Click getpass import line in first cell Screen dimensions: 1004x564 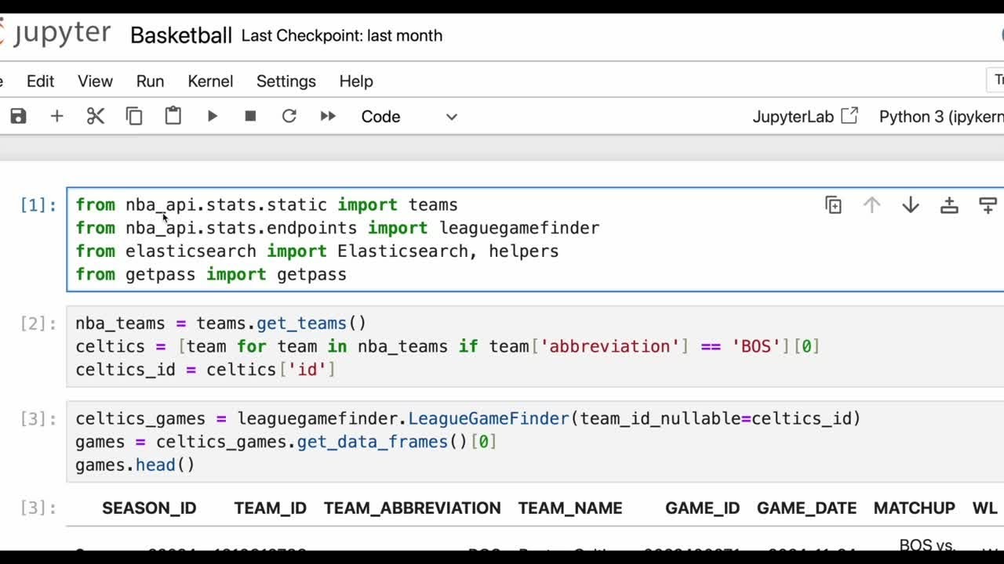point(211,274)
